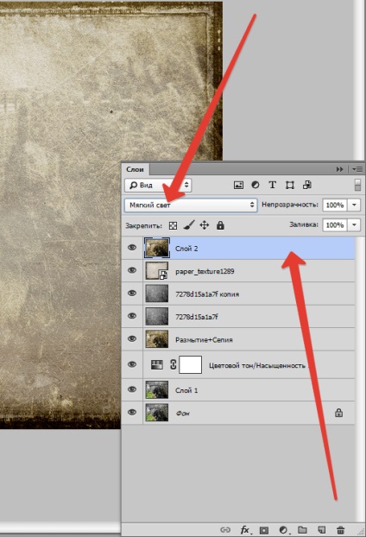Click the smart object filter icon

click(x=307, y=185)
